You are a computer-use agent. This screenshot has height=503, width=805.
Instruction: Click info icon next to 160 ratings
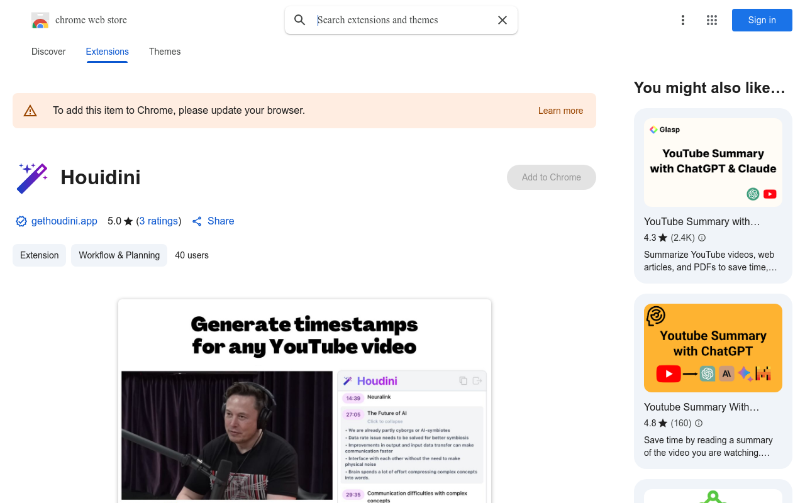[x=698, y=423]
